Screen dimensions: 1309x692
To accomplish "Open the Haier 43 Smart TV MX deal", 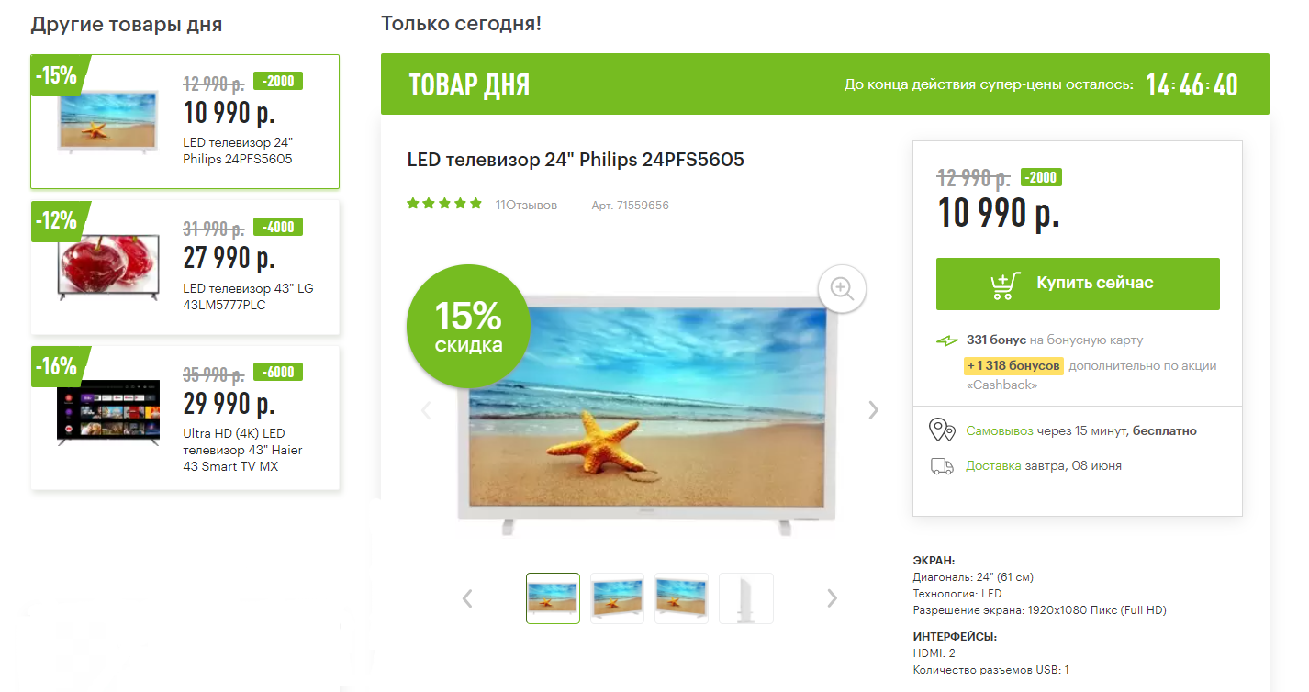I will 185,417.
